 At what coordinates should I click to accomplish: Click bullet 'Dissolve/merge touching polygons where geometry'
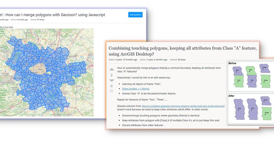[x=161, y=115]
